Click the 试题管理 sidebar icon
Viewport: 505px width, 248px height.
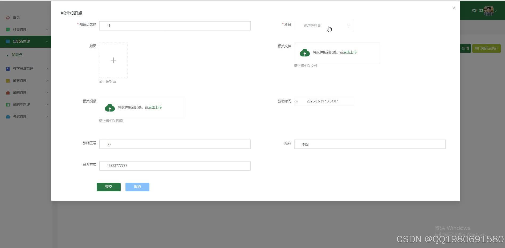tap(8, 93)
